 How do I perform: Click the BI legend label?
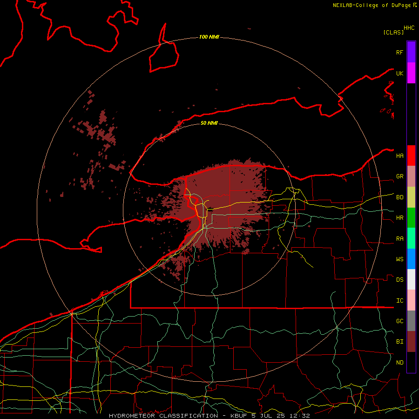click(x=400, y=342)
